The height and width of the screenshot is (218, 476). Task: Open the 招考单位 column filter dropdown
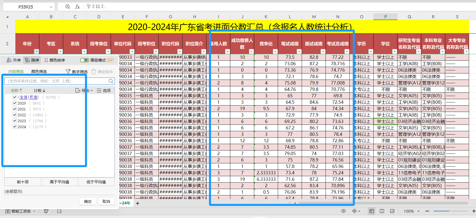[108, 52]
